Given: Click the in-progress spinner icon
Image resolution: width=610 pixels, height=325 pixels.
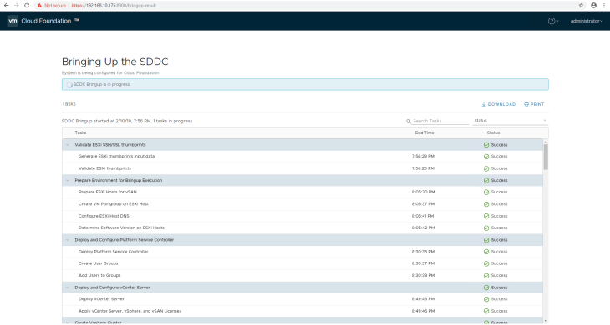Looking at the screenshot, I should [x=69, y=84].
